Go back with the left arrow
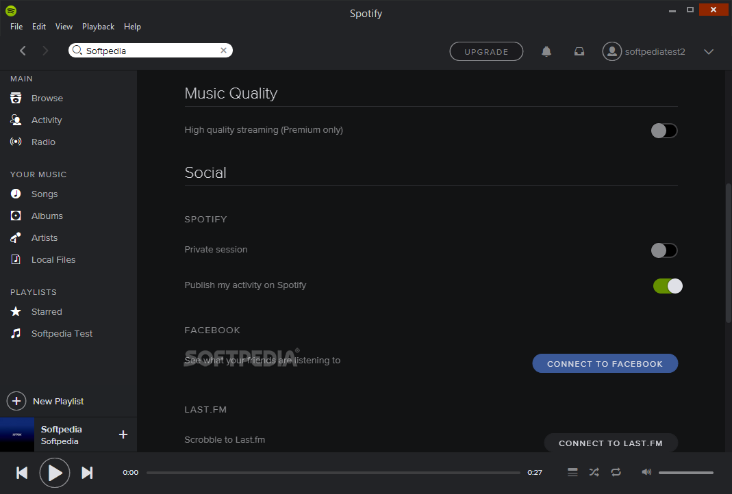The width and height of the screenshot is (732, 494). point(23,51)
